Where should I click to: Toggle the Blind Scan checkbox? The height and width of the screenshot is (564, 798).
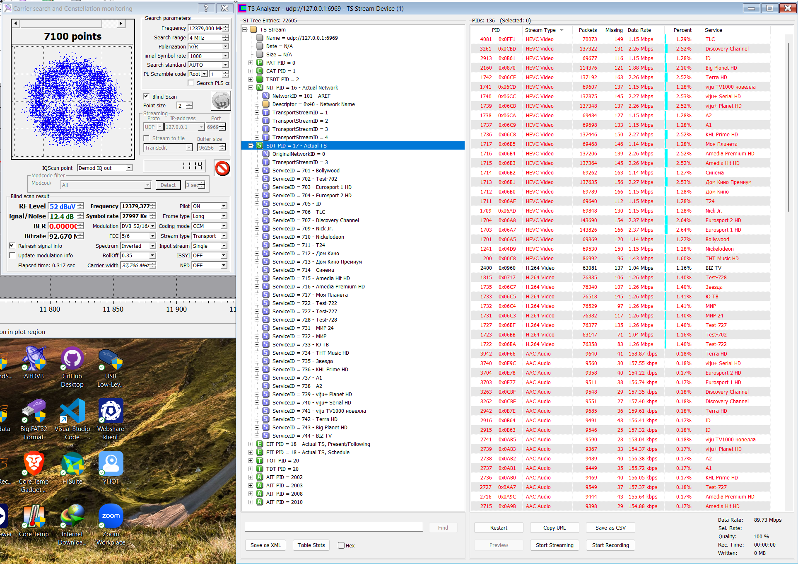[146, 96]
